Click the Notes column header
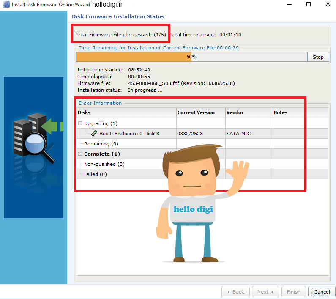 pos(300,112)
